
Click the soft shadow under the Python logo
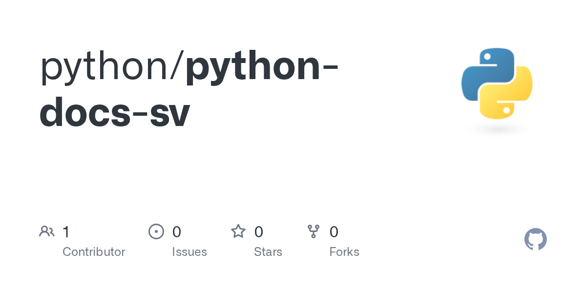click(x=497, y=129)
